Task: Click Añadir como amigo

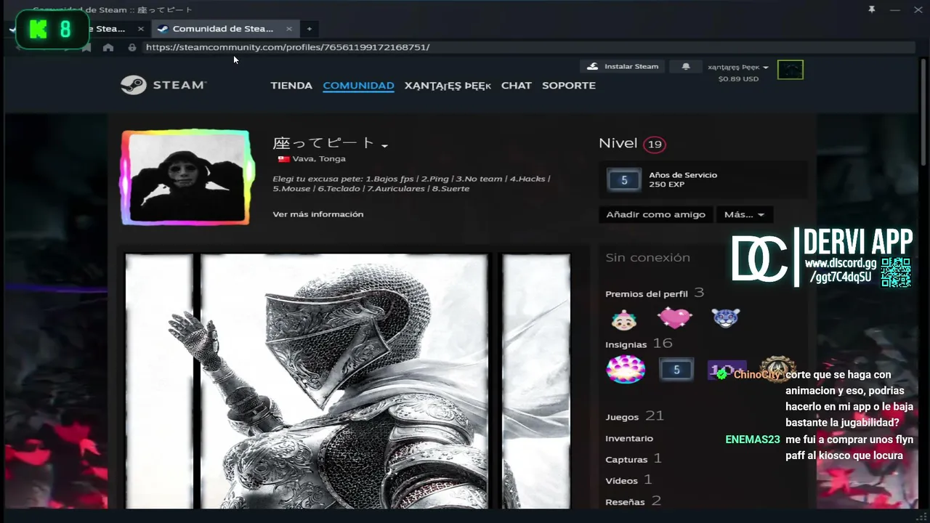Action: coord(655,214)
